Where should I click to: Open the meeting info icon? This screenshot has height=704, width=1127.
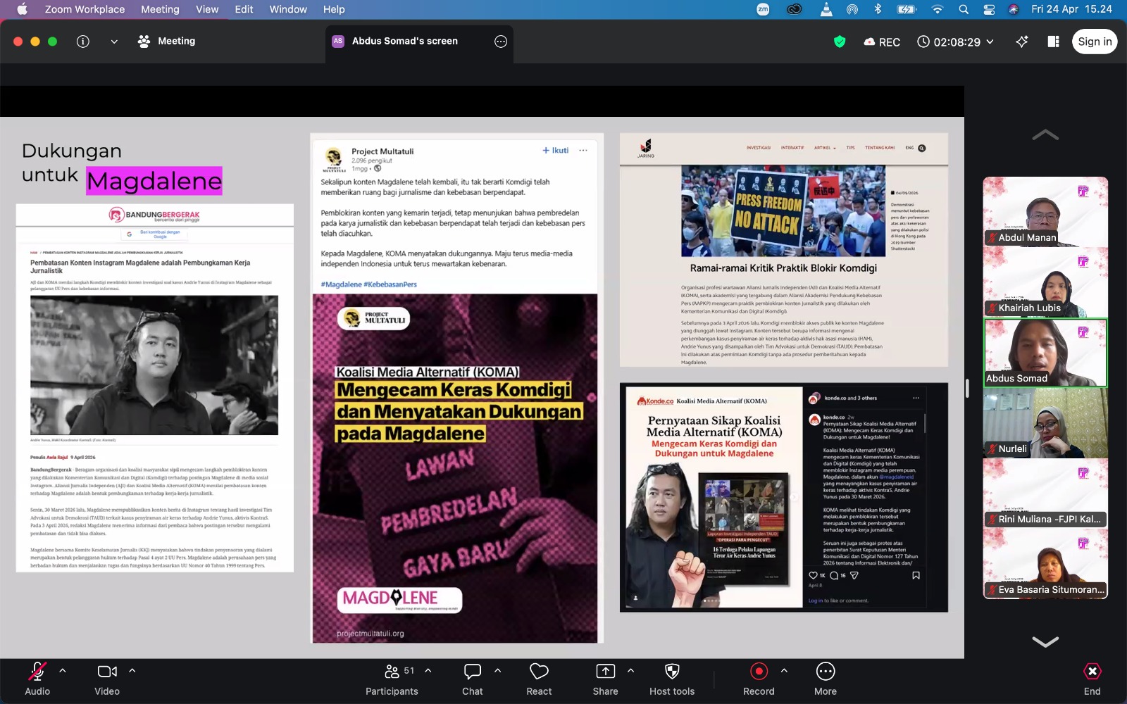(83, 42)
